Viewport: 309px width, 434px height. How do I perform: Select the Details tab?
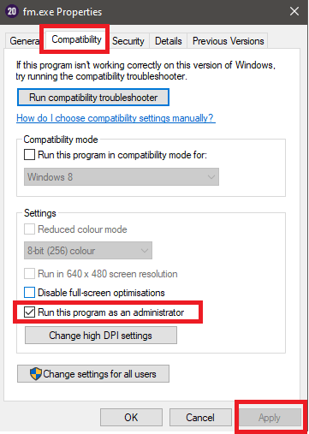pyautogui.click(x=169, y=41)
